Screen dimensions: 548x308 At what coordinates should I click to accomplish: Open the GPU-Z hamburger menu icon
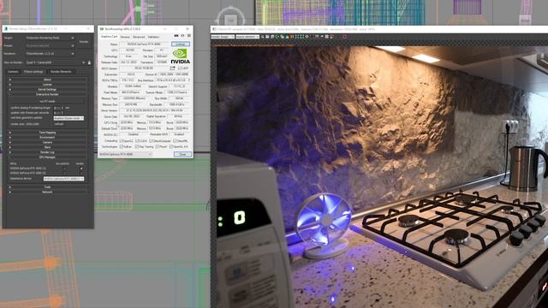[x=189, y=36]
